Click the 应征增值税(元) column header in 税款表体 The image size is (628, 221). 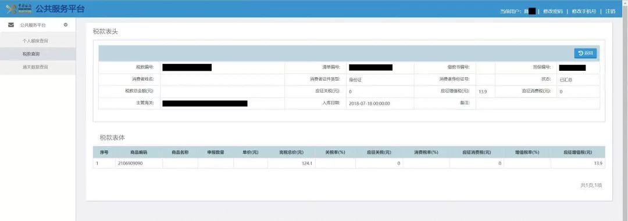click(577, 152)
